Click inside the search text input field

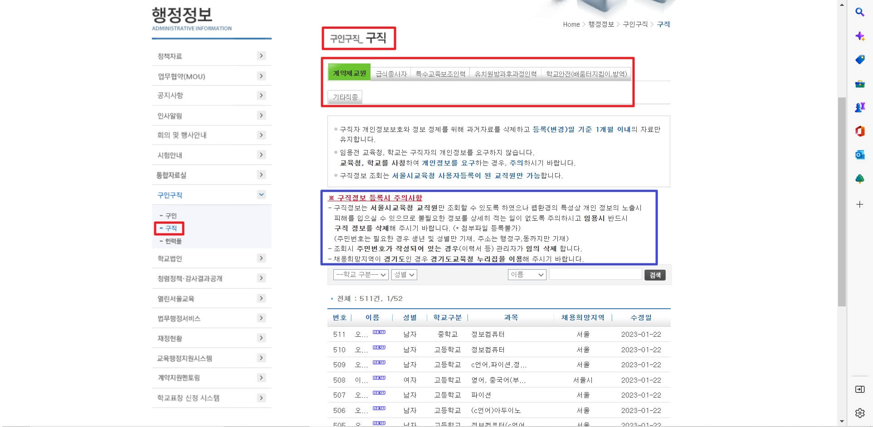595,274
